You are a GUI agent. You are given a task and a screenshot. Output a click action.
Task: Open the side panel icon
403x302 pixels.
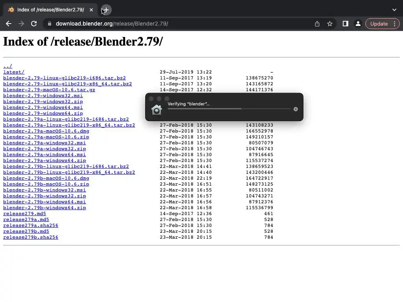pyautogui.click(x=346, y=24)
